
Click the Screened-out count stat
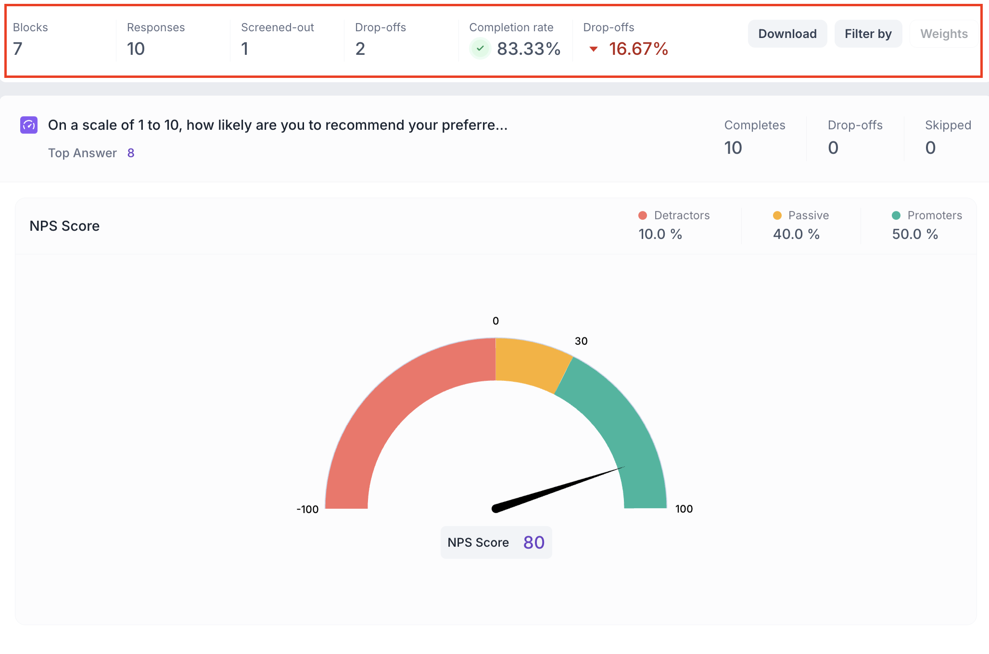(x=245, y=49)
